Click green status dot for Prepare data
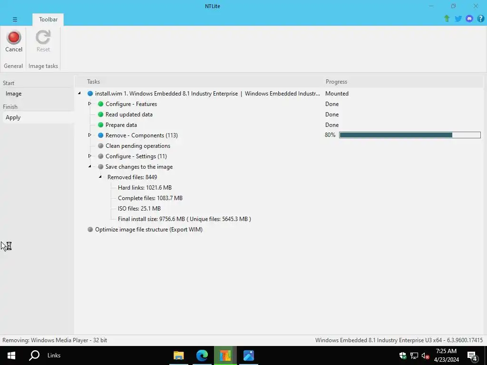Screen dimensions: 487x365 (x=101, y=125)
